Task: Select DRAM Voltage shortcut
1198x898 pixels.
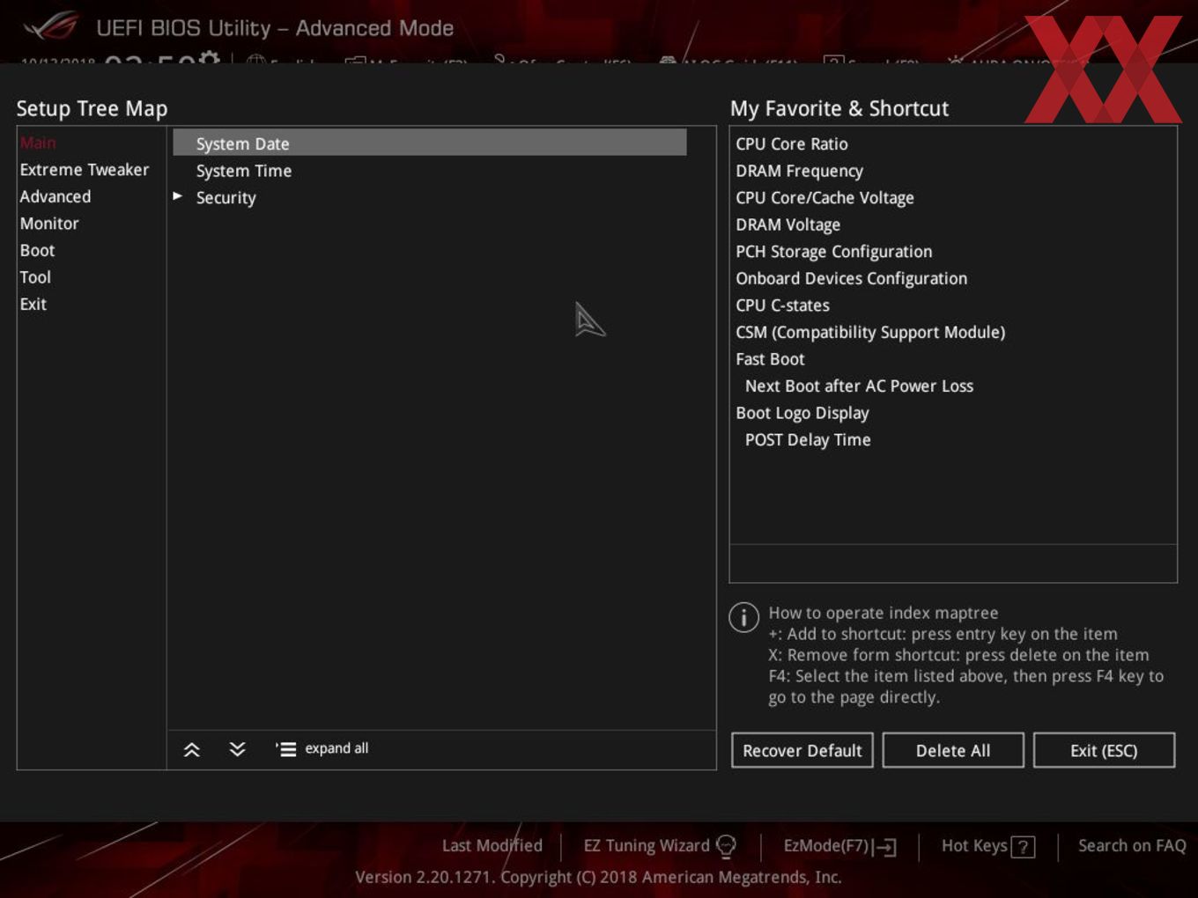Action: coord(788,224)
